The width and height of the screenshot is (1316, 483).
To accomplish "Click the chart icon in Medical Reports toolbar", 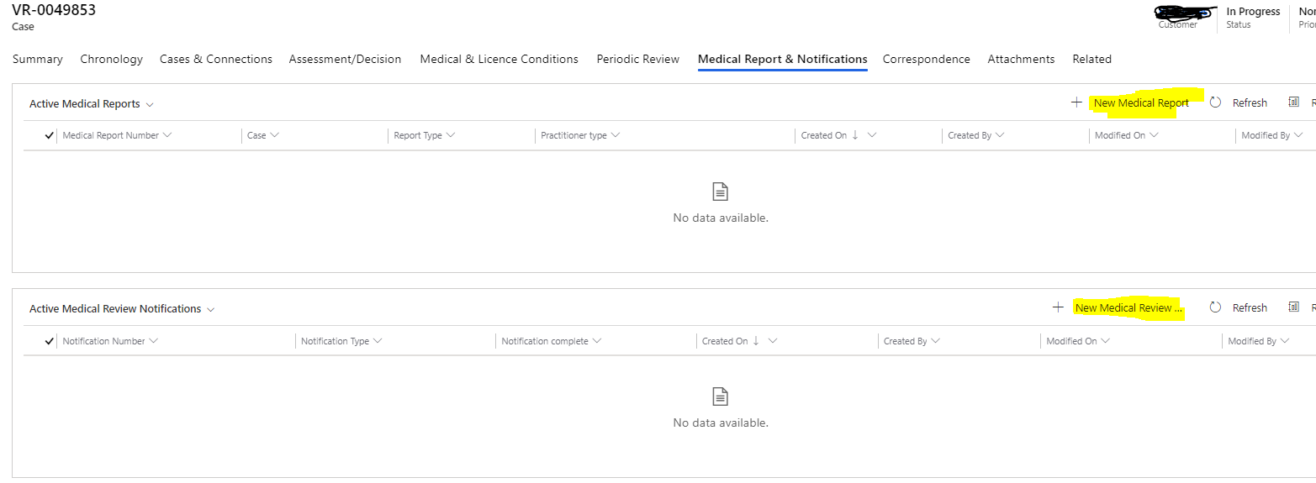I will click(x=1293, y=102).
